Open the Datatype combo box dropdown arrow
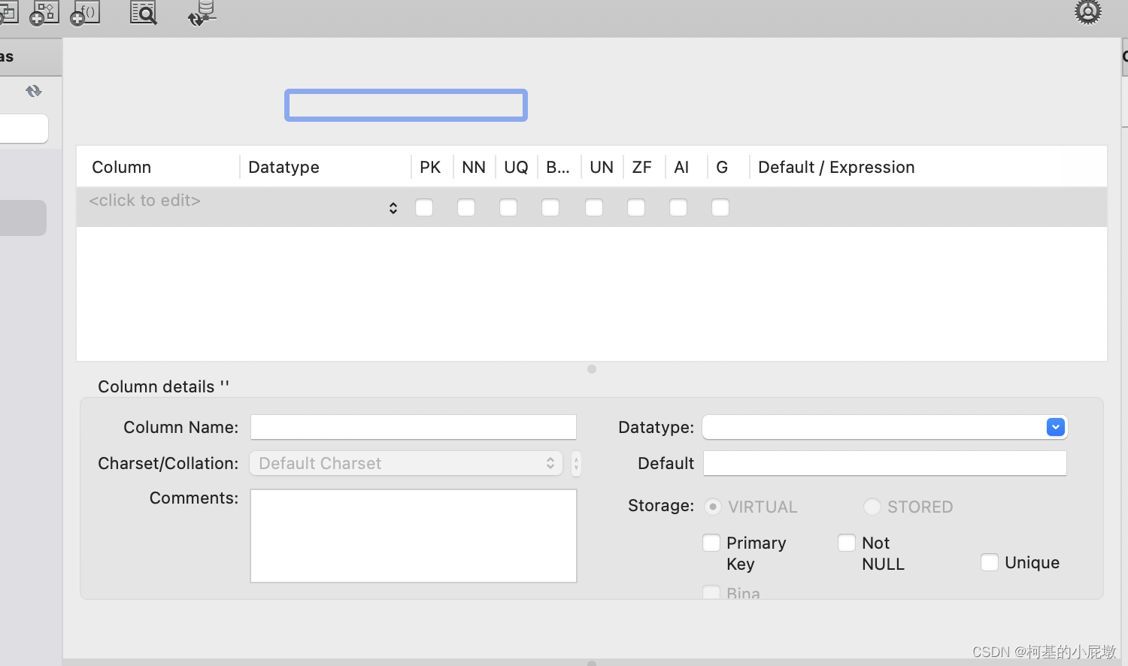 pos(1056,427)
